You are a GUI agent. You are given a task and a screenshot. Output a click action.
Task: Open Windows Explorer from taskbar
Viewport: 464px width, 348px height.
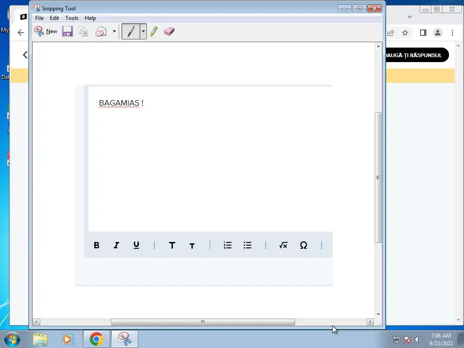40,339
